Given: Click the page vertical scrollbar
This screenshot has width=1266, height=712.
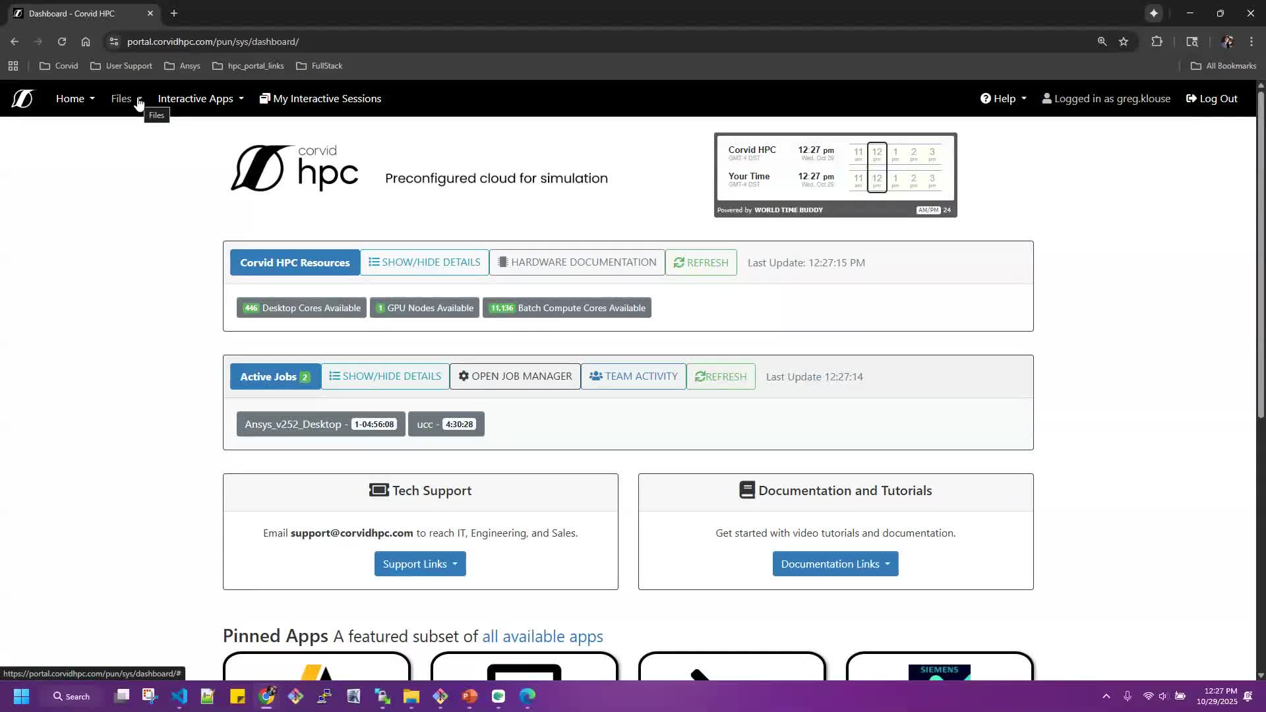Looking at the screenshot, I should tap(1261, 254).
